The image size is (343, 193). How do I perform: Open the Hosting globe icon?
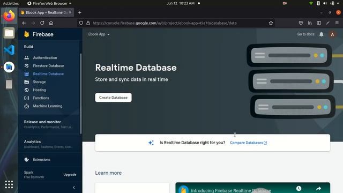(26, 90)
